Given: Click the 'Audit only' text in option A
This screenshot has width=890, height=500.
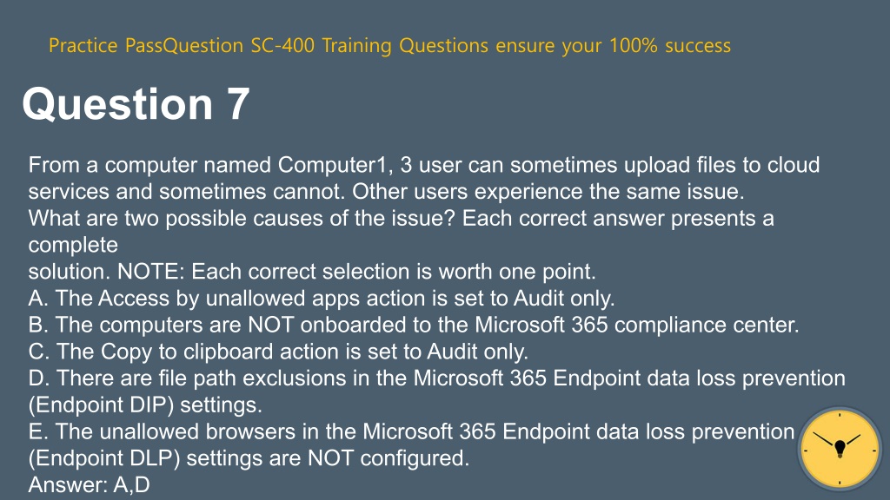Looking at the screenshot, I should (x=564, y=299).
